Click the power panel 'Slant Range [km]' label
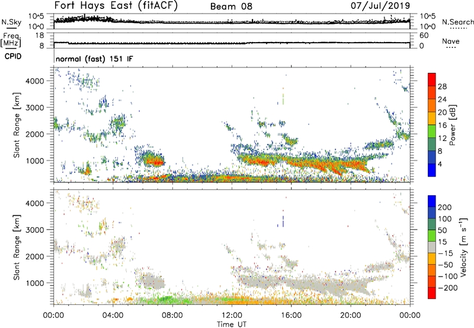Screen dimensions: 474x328 coord(17,125)
